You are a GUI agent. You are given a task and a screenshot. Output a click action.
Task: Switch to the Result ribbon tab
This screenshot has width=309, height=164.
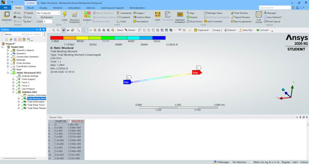(30, 8)
